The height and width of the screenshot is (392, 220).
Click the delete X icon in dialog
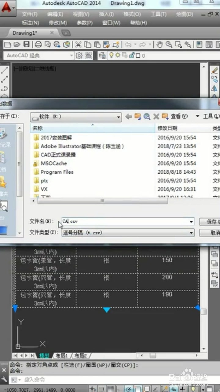(156, 116)
